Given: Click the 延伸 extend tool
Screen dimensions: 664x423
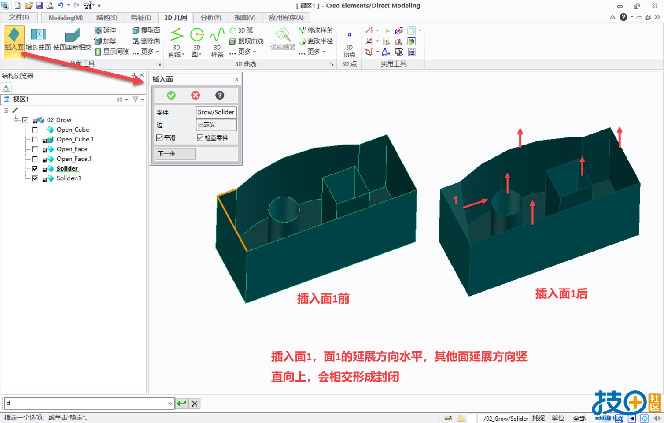Looking at the screenshot, I should click(106, 30).
